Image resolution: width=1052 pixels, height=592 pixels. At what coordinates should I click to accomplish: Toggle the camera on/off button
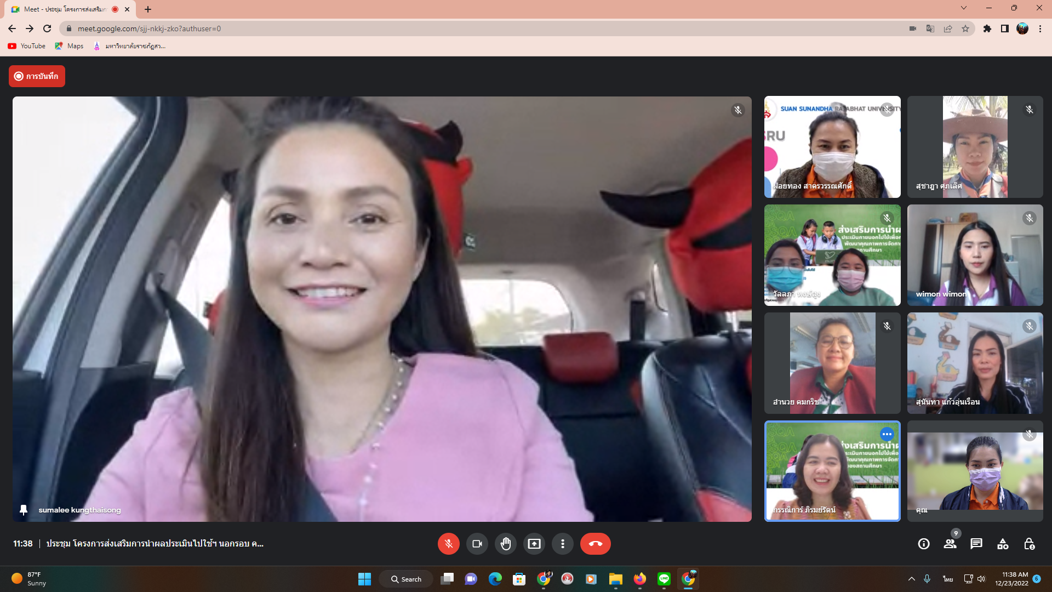pyautogui.click(x=477, y=544)
